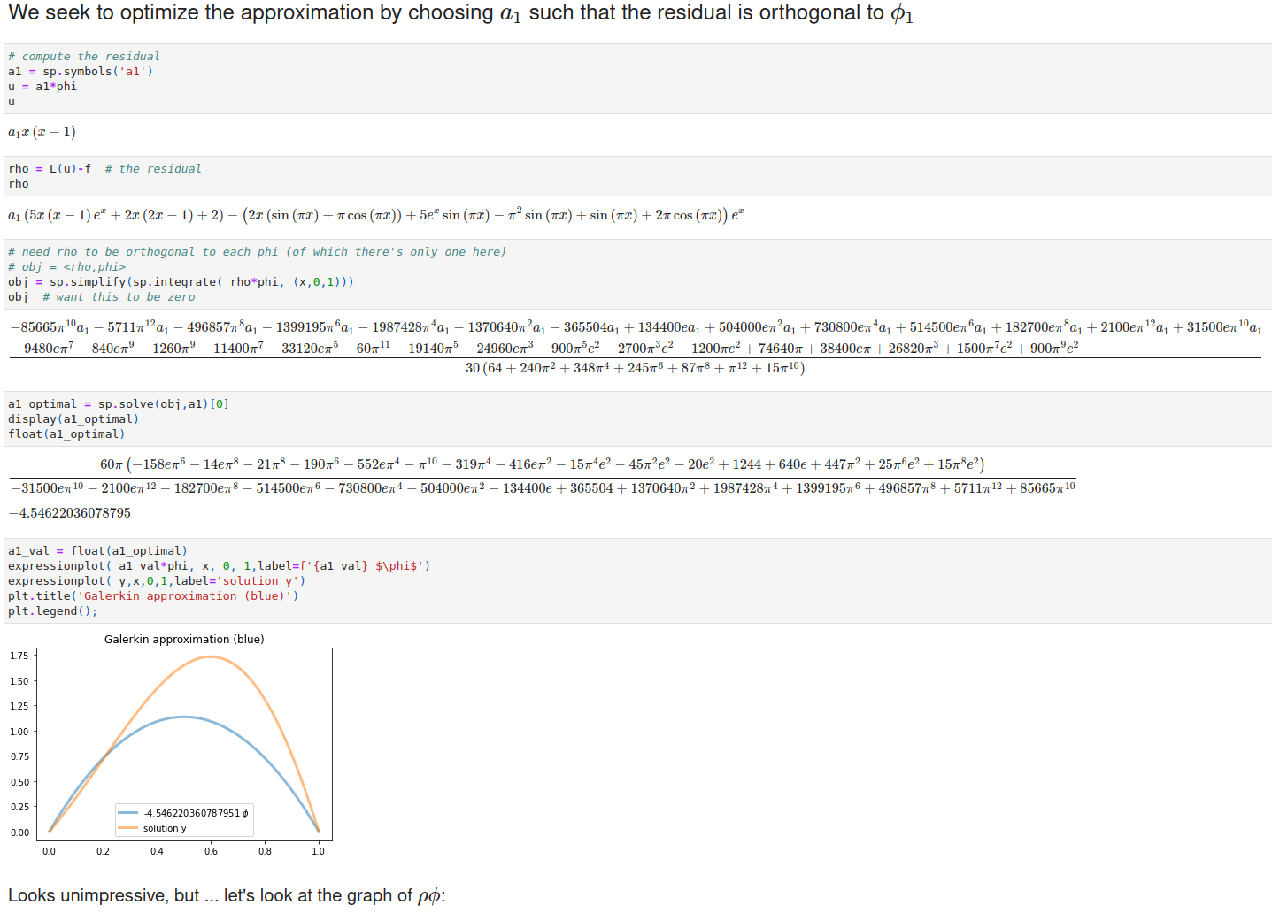Click the obj integrate code cell

click(637, 274)
